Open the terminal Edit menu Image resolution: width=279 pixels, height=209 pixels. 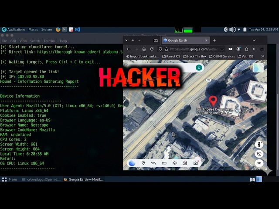(13, 41)
